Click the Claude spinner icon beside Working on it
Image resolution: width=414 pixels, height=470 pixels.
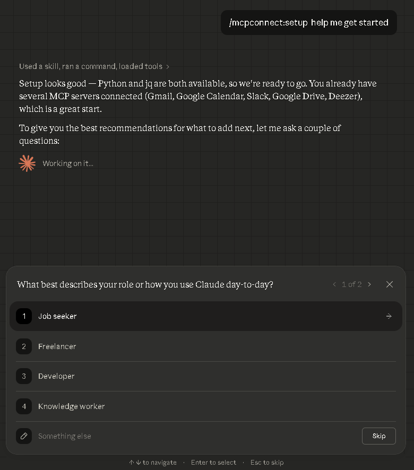tap(27, 163)
